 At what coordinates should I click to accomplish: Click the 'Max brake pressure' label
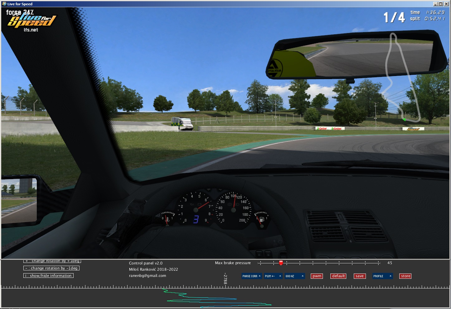coord(233,263)
